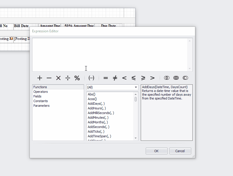The image size is (233, 176).
Task: Open the (All) function category dropdown
Action: tap(112, 87)
